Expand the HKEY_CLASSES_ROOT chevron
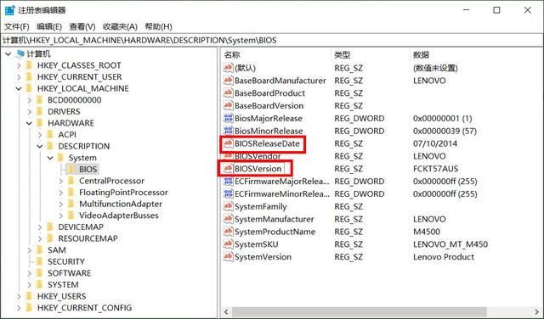Viewport: 544px width, 319px height. point(19,65)
